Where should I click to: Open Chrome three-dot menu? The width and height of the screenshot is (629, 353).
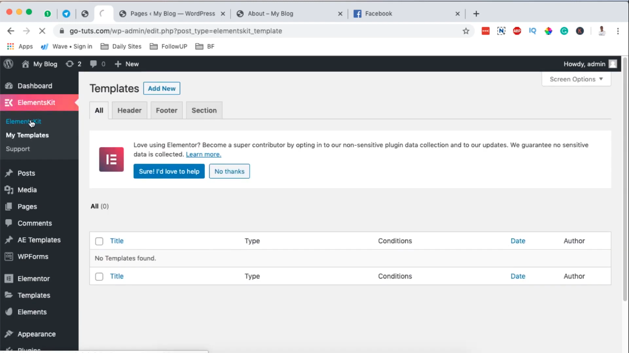617,31
